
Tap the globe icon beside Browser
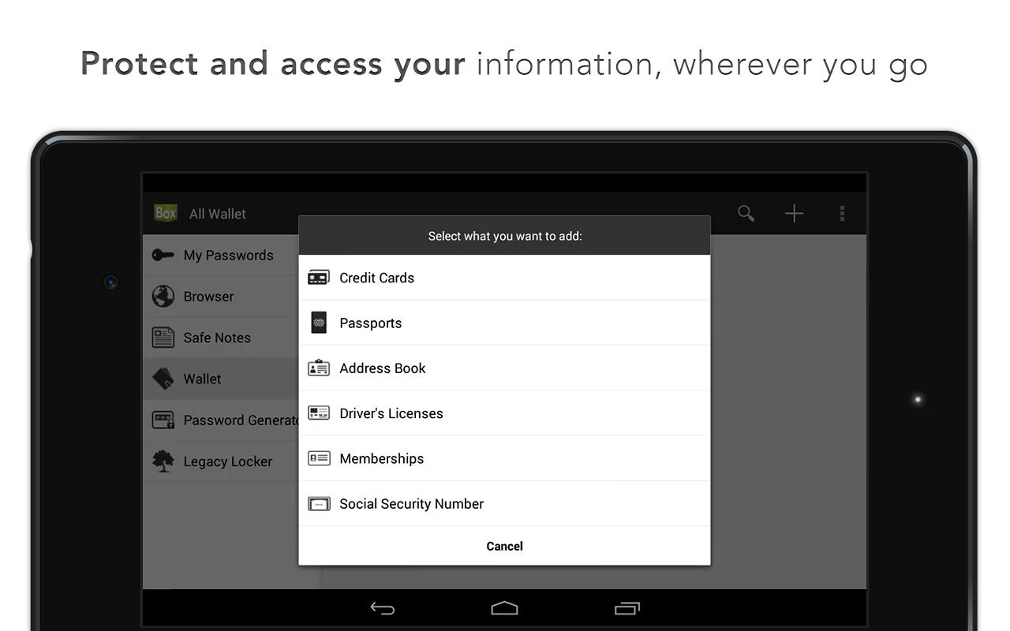pos(163,296)
